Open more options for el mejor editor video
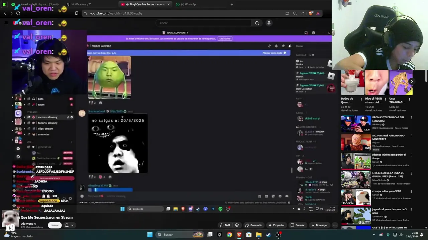Screen dimensions: 428x240 point(411,191)
